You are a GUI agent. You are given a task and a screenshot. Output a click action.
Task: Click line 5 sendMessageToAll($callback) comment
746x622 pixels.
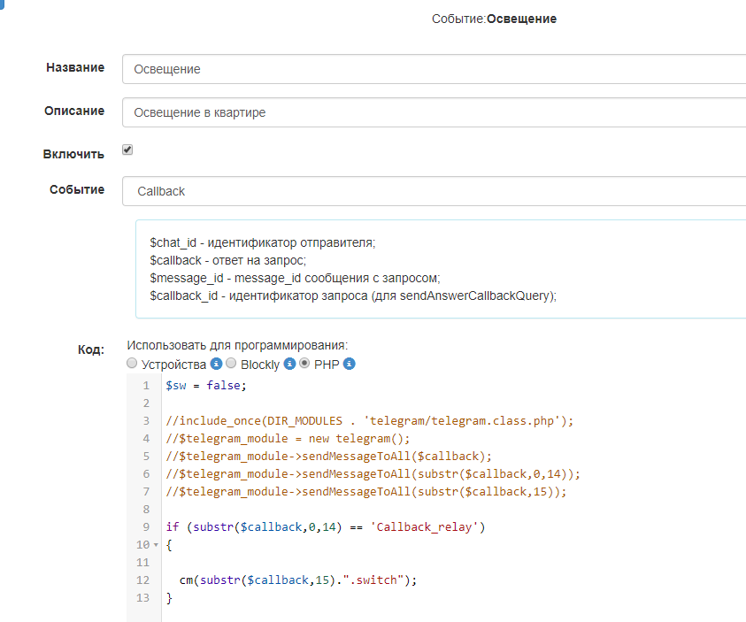(328, 456)
